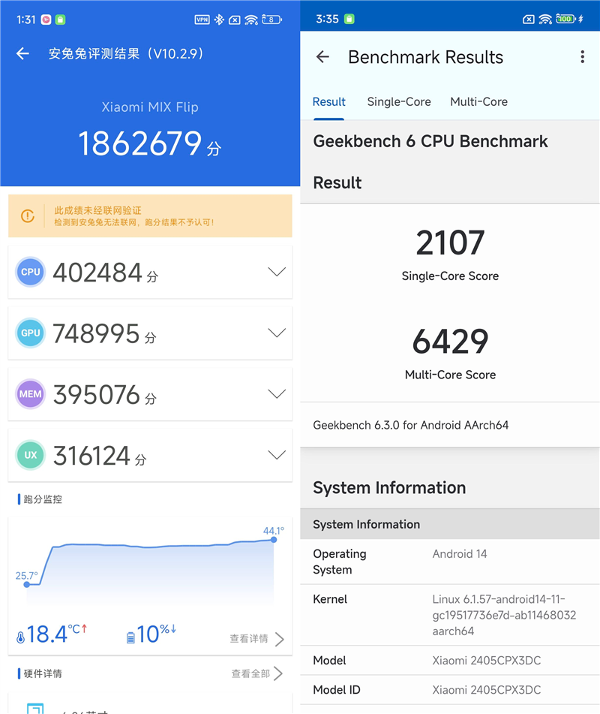600x714 pixels.
Task: Tap the 安兔兔评测结果 (V10.2.9) title
Action: (x=127, y=54)
